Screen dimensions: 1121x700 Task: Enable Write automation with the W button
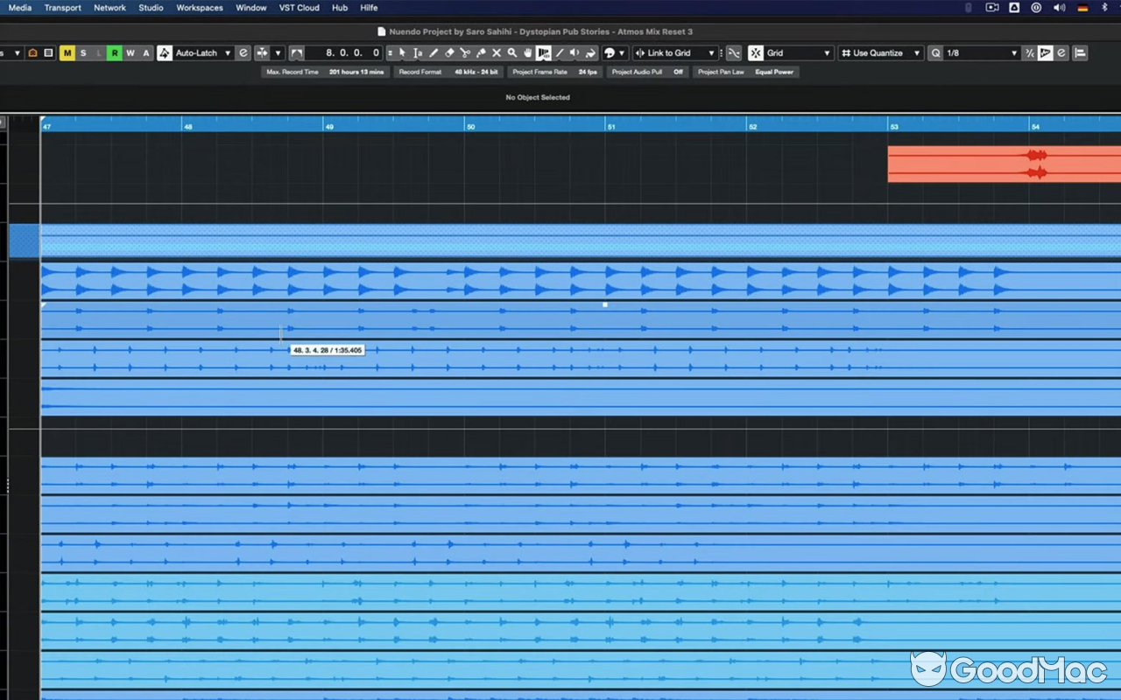coord(130,52)
